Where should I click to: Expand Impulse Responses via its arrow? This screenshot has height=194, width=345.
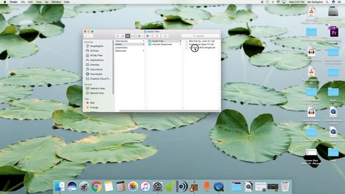click(x=181, y=44)
